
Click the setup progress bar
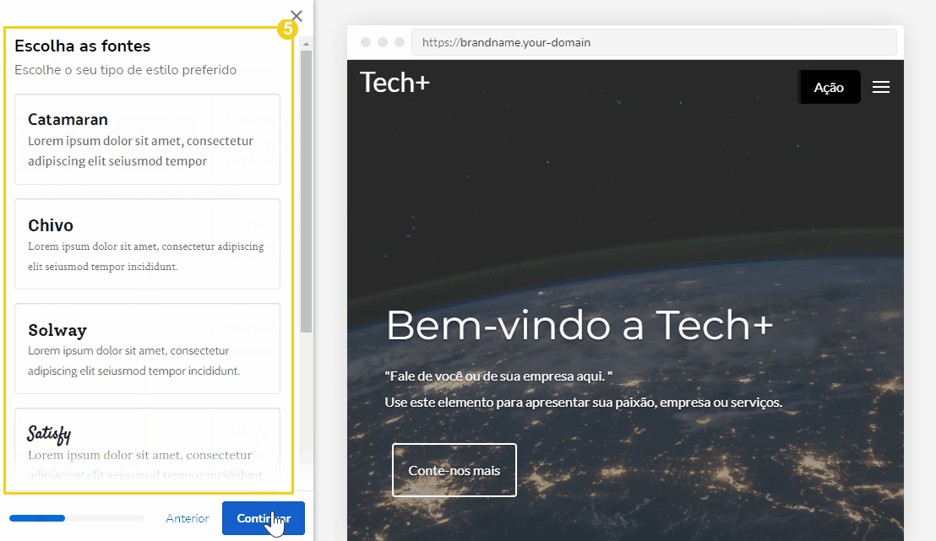(76, 518)
